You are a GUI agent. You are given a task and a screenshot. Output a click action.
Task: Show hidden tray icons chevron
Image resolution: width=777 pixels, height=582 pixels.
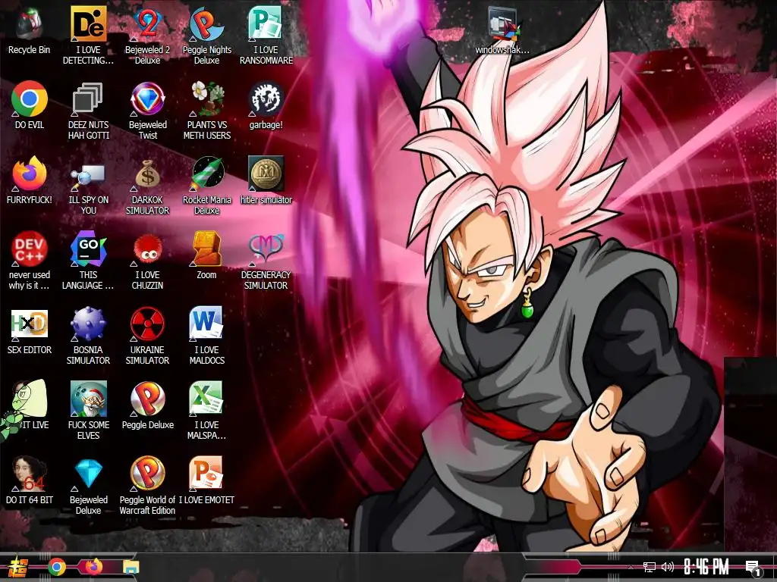(631, 567)
